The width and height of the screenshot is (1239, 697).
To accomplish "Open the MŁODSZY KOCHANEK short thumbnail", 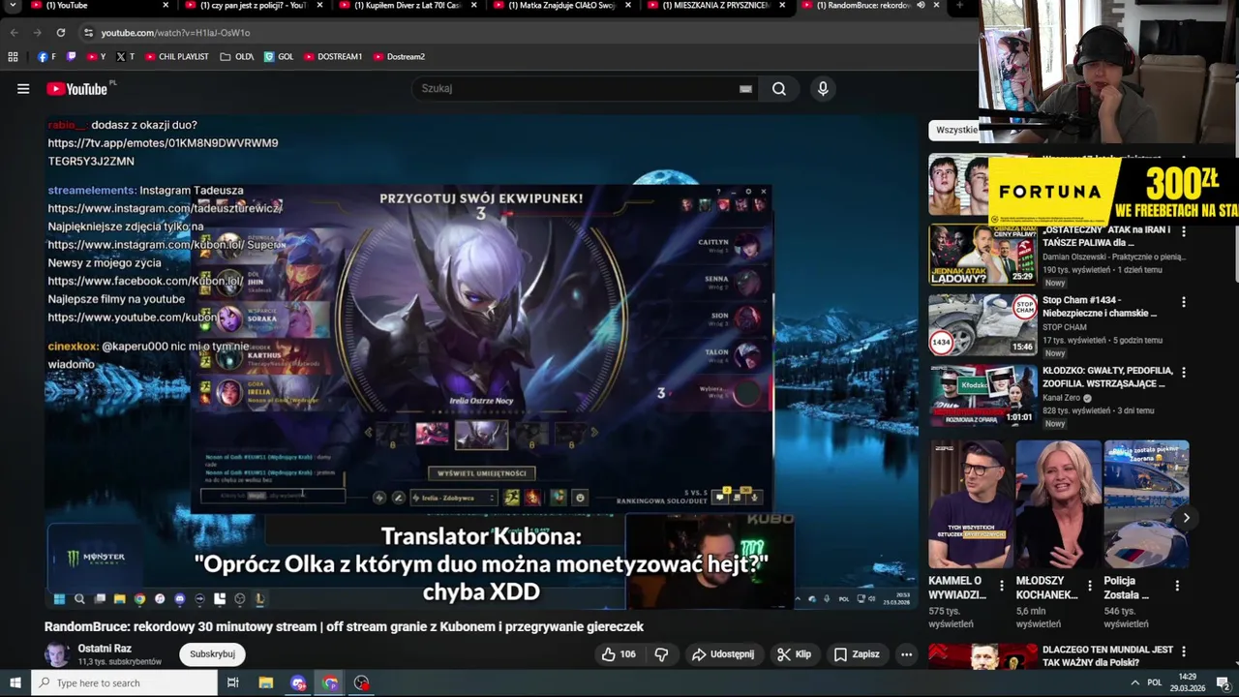I will coord(1059,504).
